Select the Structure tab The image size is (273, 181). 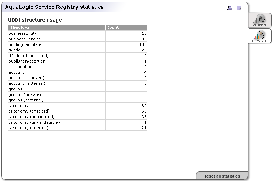coord(259,36)
